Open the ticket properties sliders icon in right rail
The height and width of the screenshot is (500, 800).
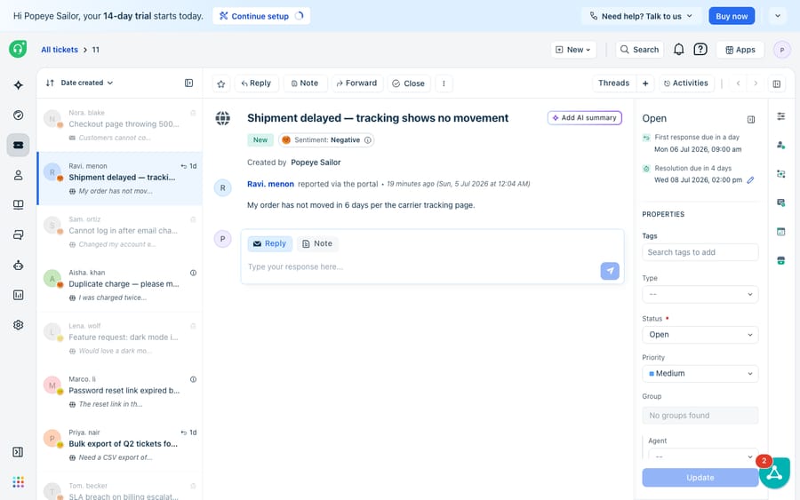[x=781, y=116]
